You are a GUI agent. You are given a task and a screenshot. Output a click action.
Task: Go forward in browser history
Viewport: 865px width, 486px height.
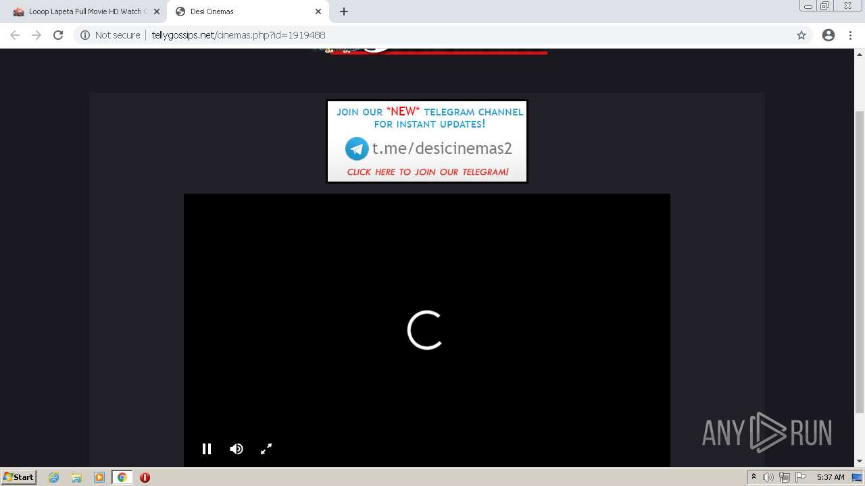[x=36, y=35]
